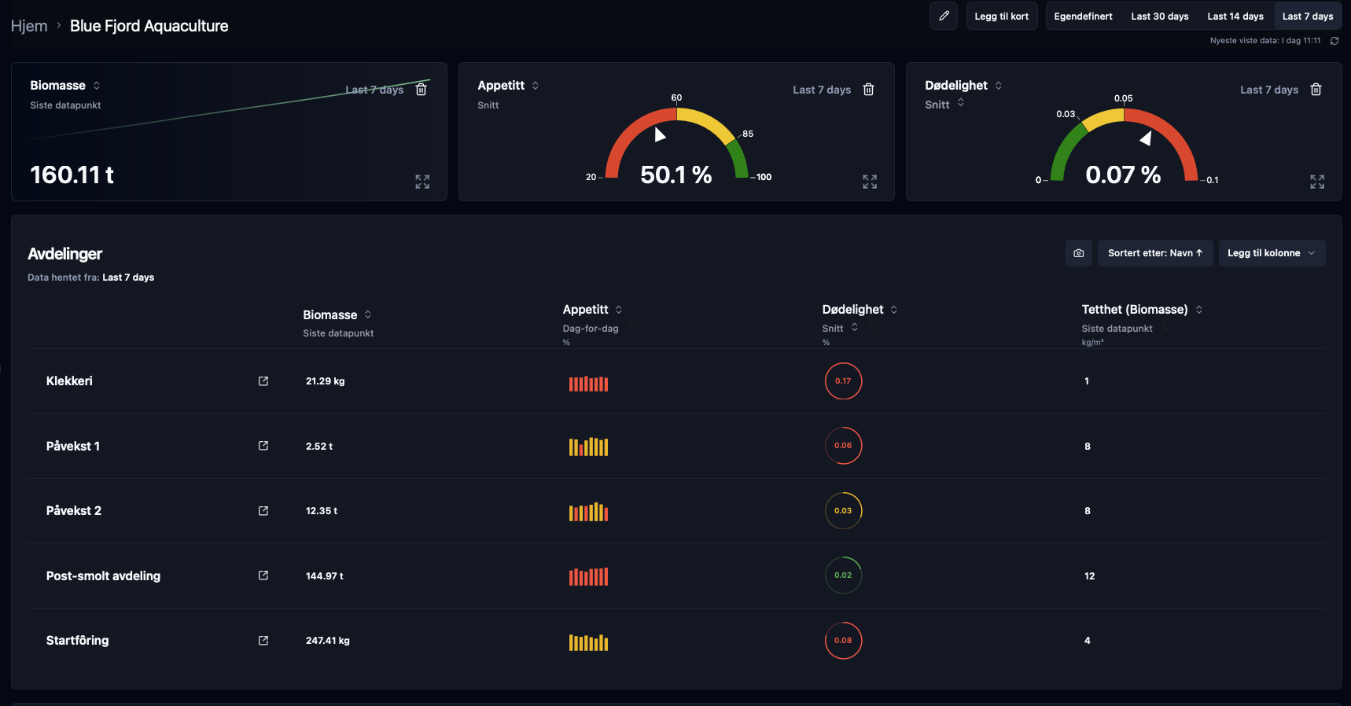Open Startfôring via external link icon
Screen dimensions: 1351x706
tap(263, 641)
